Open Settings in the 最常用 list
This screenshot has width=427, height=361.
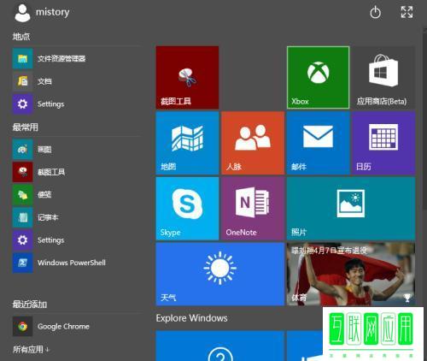coord(22,240)
